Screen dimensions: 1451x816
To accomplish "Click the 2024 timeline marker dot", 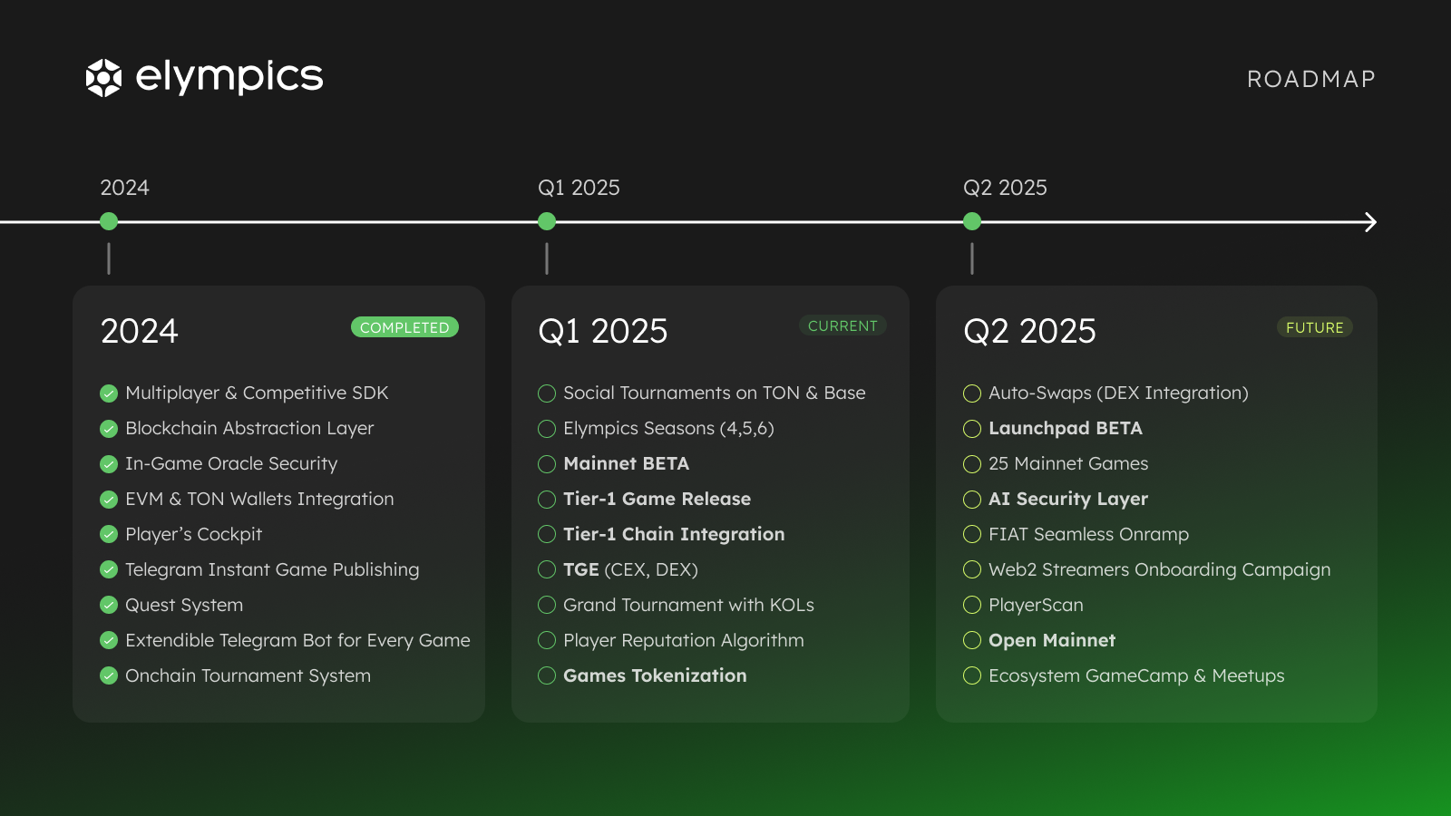I will 109,221.
